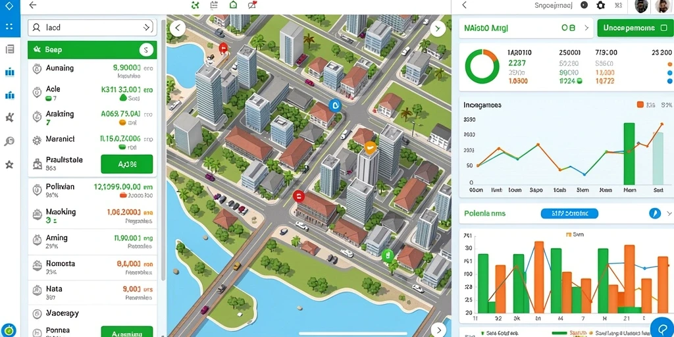Click the home icon in top toolbar

click(x=233, y=5)
